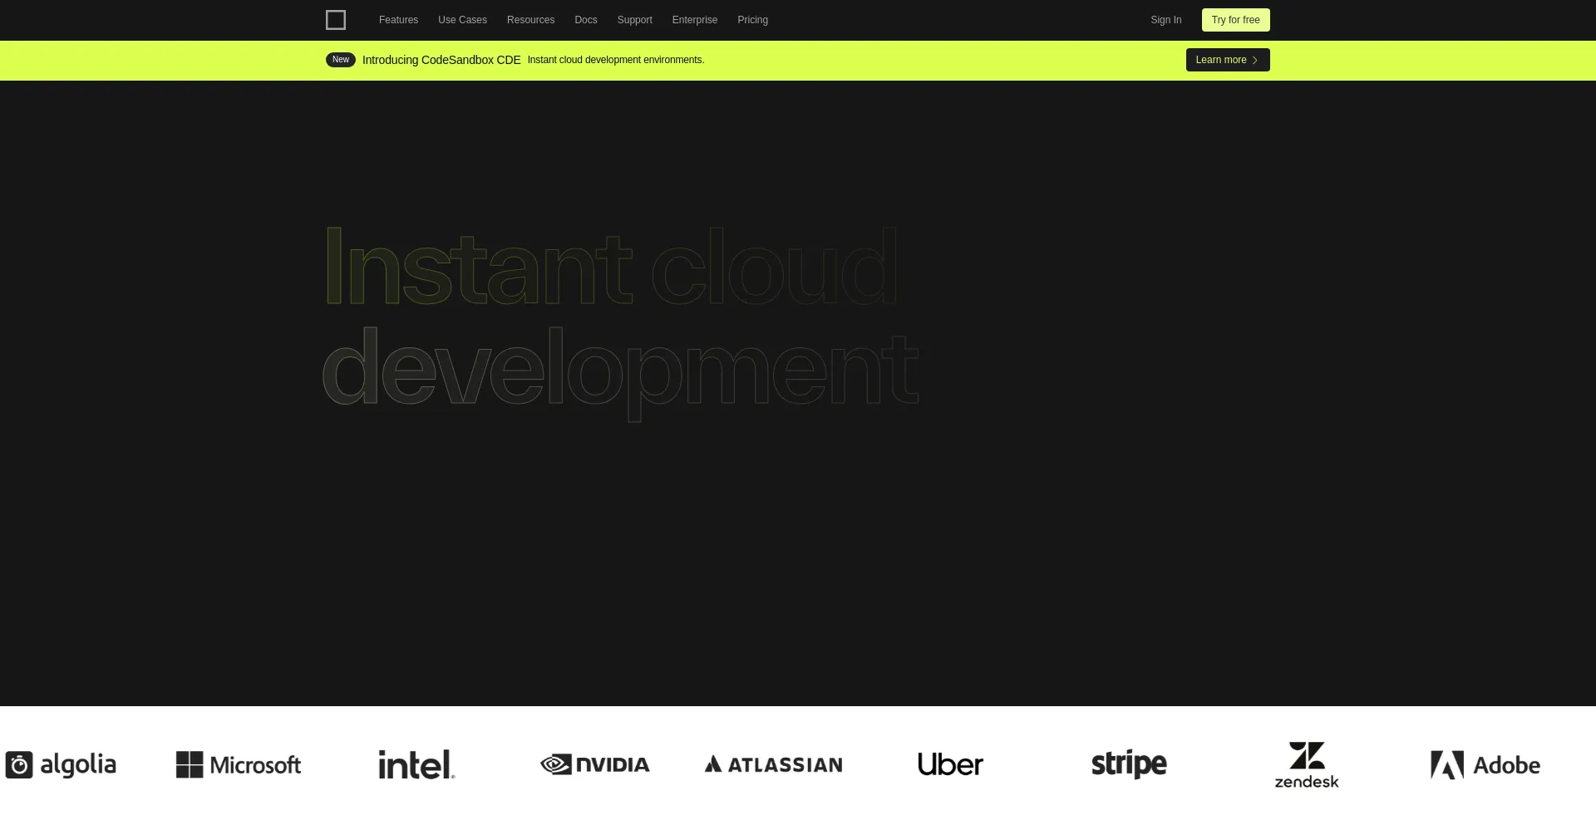Click the Try for free button

pyautogui.click(x=1235, y=19)
